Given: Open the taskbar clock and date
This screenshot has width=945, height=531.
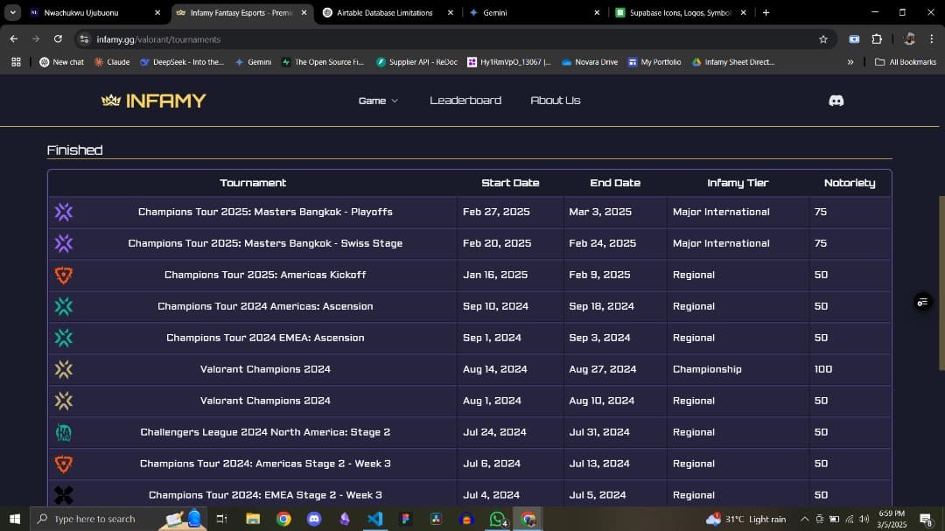Looking at the screenshot, I should [892, 519].
